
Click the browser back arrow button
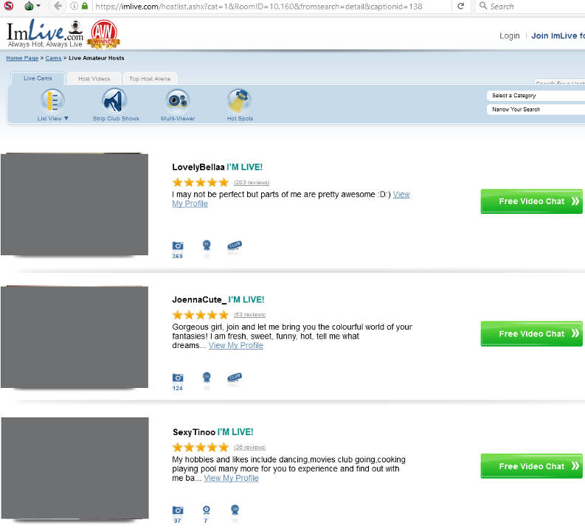[58, 6]
